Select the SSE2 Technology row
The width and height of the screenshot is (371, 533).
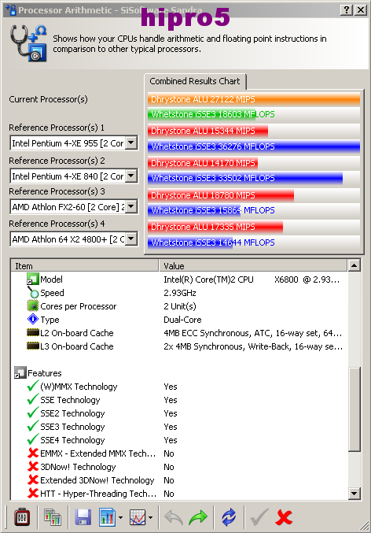179,413
